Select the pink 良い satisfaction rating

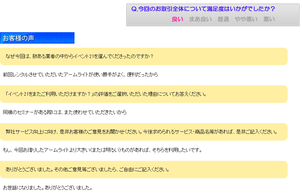click(x=177, y=19)
